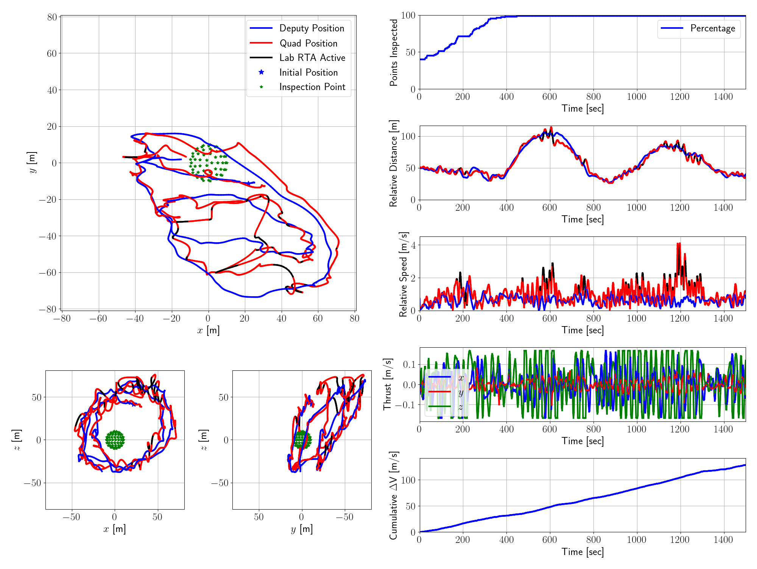Click the blue Deputy Position legend line
The height and width of the screenshot is (569, 757).
[261, 28]
